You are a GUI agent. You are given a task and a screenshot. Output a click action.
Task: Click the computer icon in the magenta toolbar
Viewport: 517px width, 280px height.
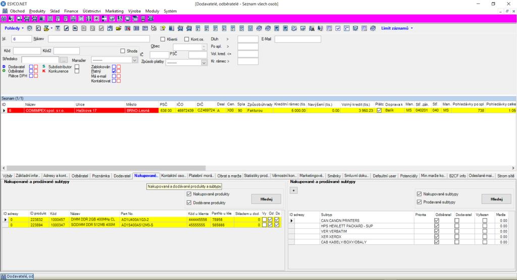pyautogui.click(x=19, y=19)
